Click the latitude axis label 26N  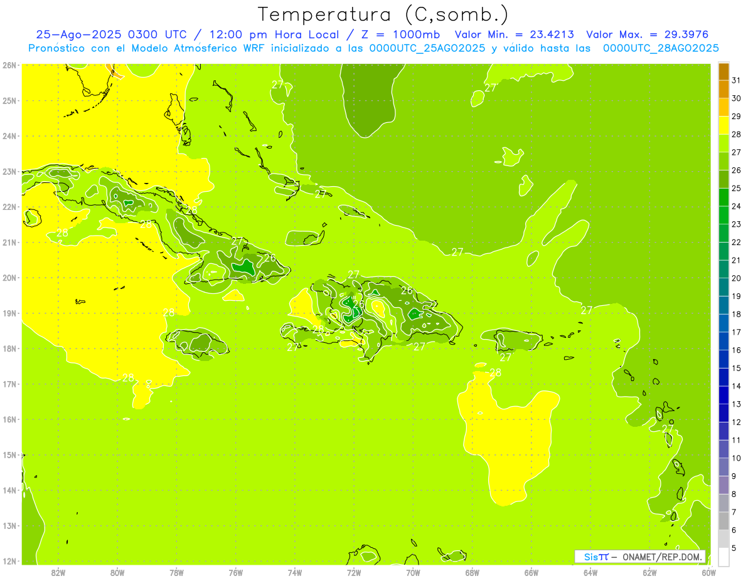[9, 65]
